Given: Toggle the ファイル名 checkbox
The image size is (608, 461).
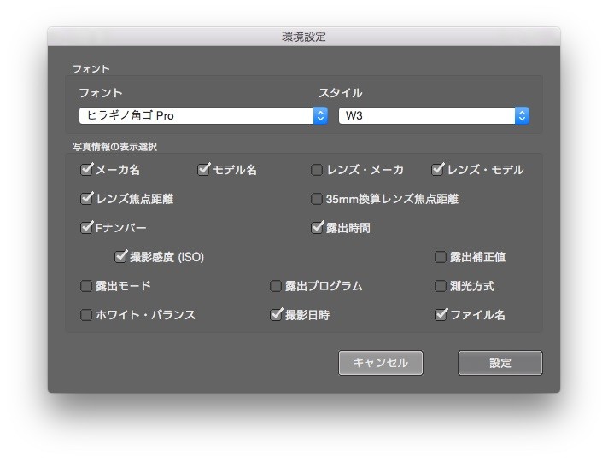Looking at the screenshot, I should coord(440,315).
